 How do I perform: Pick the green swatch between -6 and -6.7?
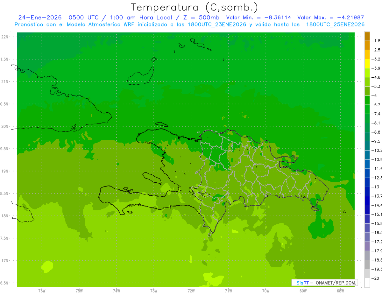coord(367,100)
